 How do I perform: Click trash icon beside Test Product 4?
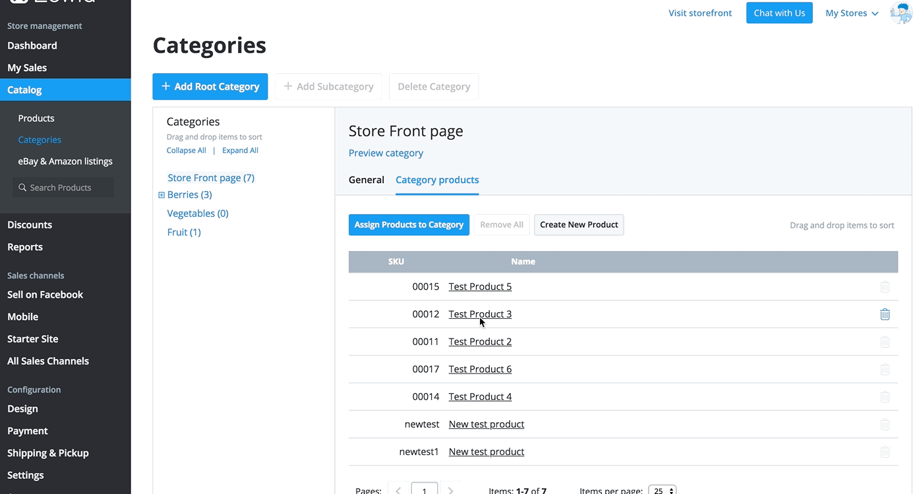pos(885,397)
